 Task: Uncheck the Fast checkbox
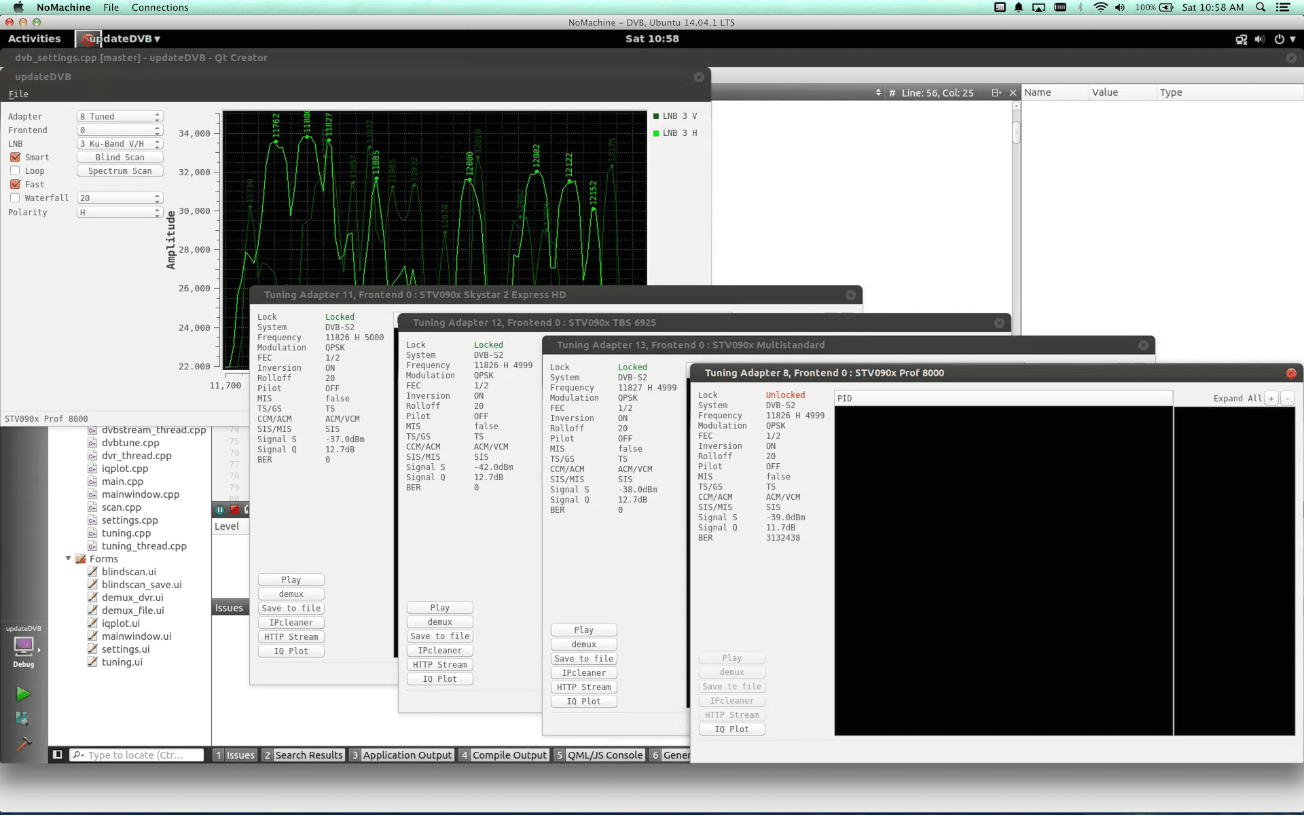[x=15, y=184]
